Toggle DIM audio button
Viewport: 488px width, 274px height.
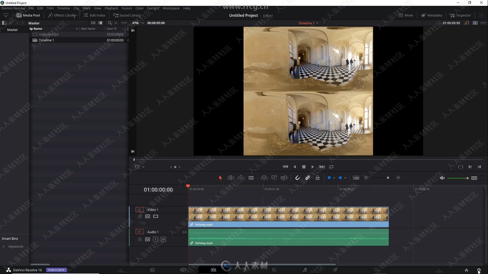coord(474,178)
